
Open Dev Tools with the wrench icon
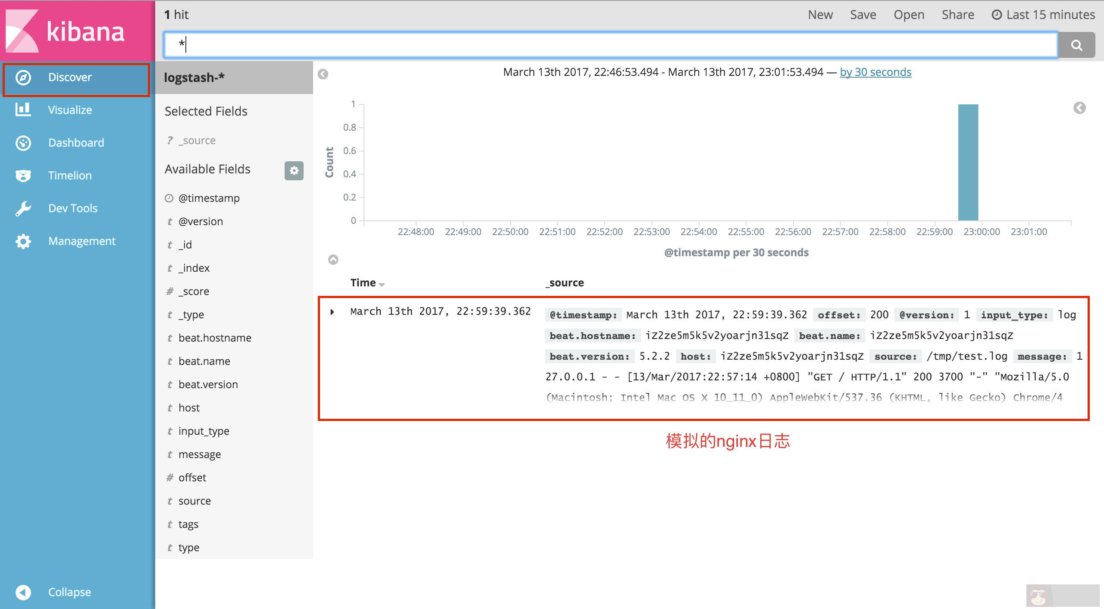[x=23, y=208]
